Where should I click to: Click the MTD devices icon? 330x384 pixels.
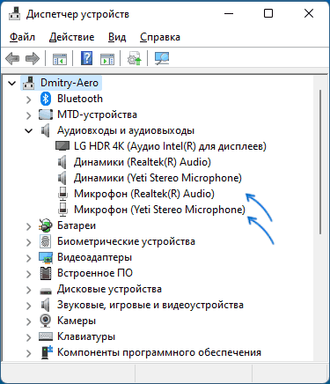point(46,114)
